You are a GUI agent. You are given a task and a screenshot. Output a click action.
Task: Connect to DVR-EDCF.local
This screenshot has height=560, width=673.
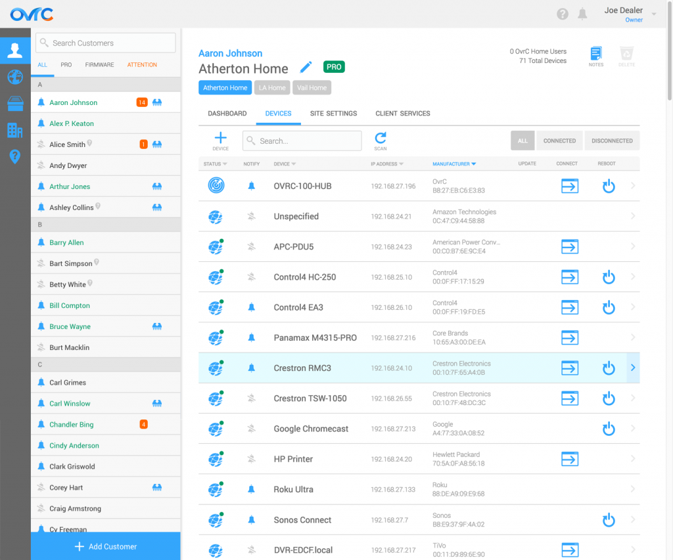click(x=570, y=550)
